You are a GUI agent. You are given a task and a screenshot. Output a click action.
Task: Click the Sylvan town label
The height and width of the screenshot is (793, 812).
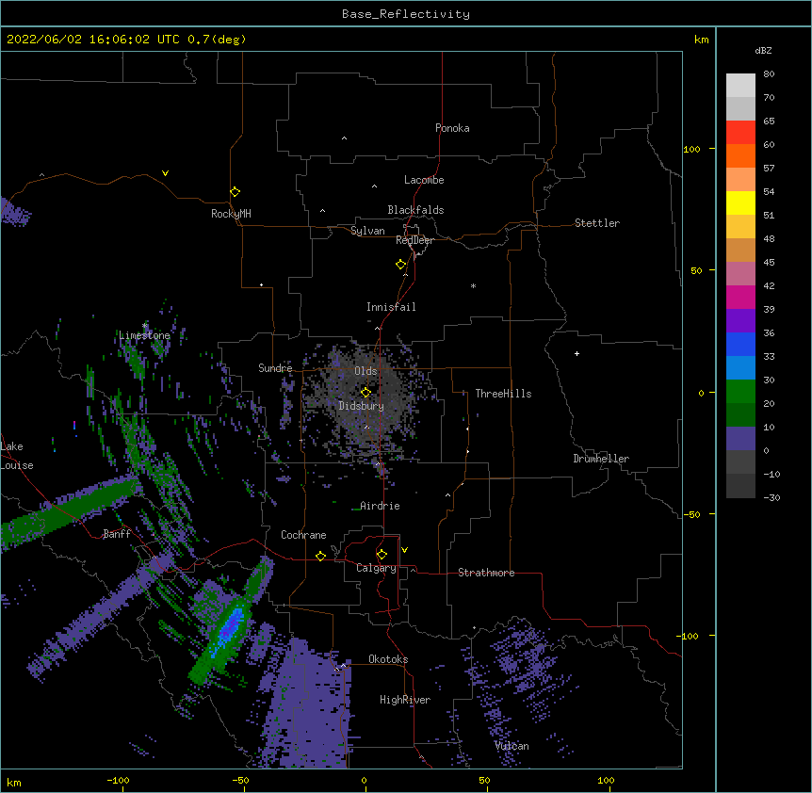pos(367,231)
